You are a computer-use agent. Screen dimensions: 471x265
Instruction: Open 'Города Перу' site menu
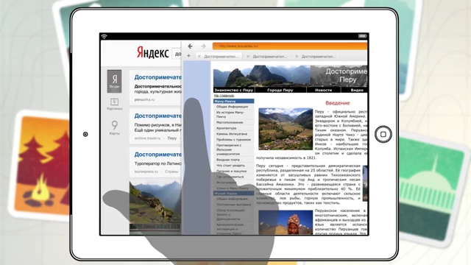pos(280,90)
